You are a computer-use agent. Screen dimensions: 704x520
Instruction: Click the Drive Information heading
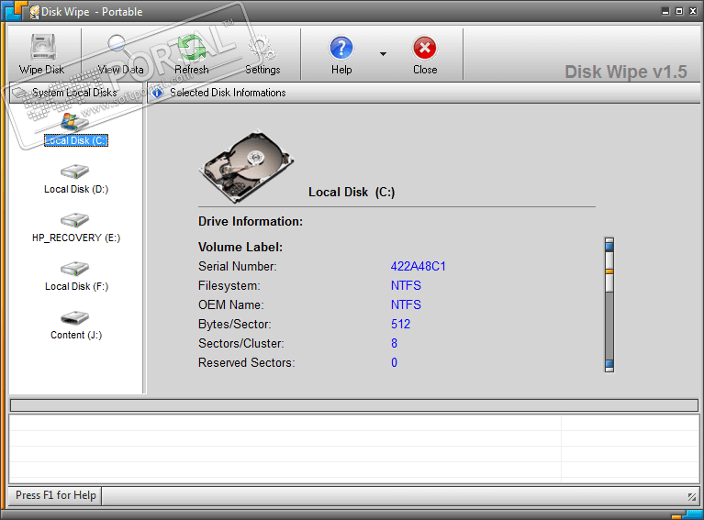(x=251, y=222)
